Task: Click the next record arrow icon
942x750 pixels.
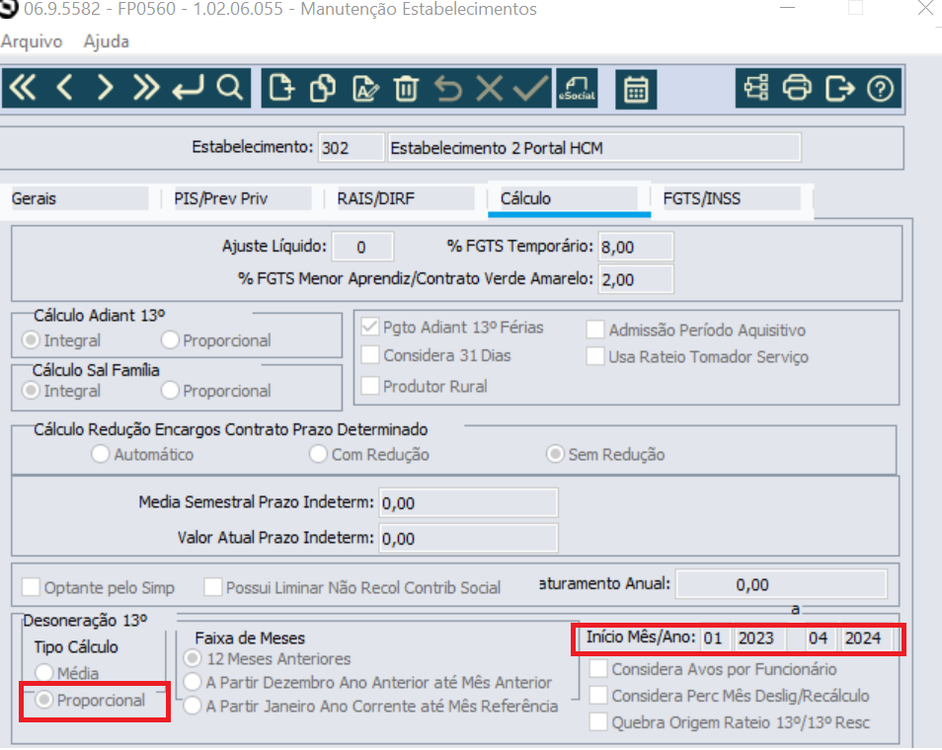Action: 105,89
